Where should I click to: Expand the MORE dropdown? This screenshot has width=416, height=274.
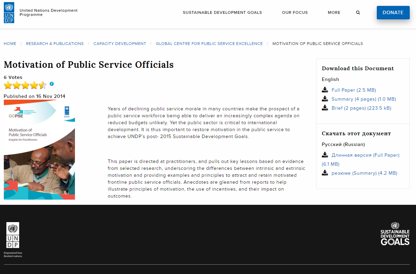pos(334,12)
